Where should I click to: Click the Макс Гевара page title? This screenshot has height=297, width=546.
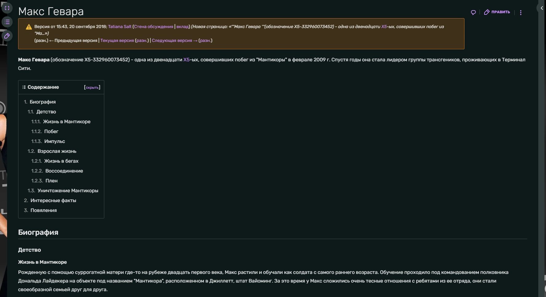(51, 11)
